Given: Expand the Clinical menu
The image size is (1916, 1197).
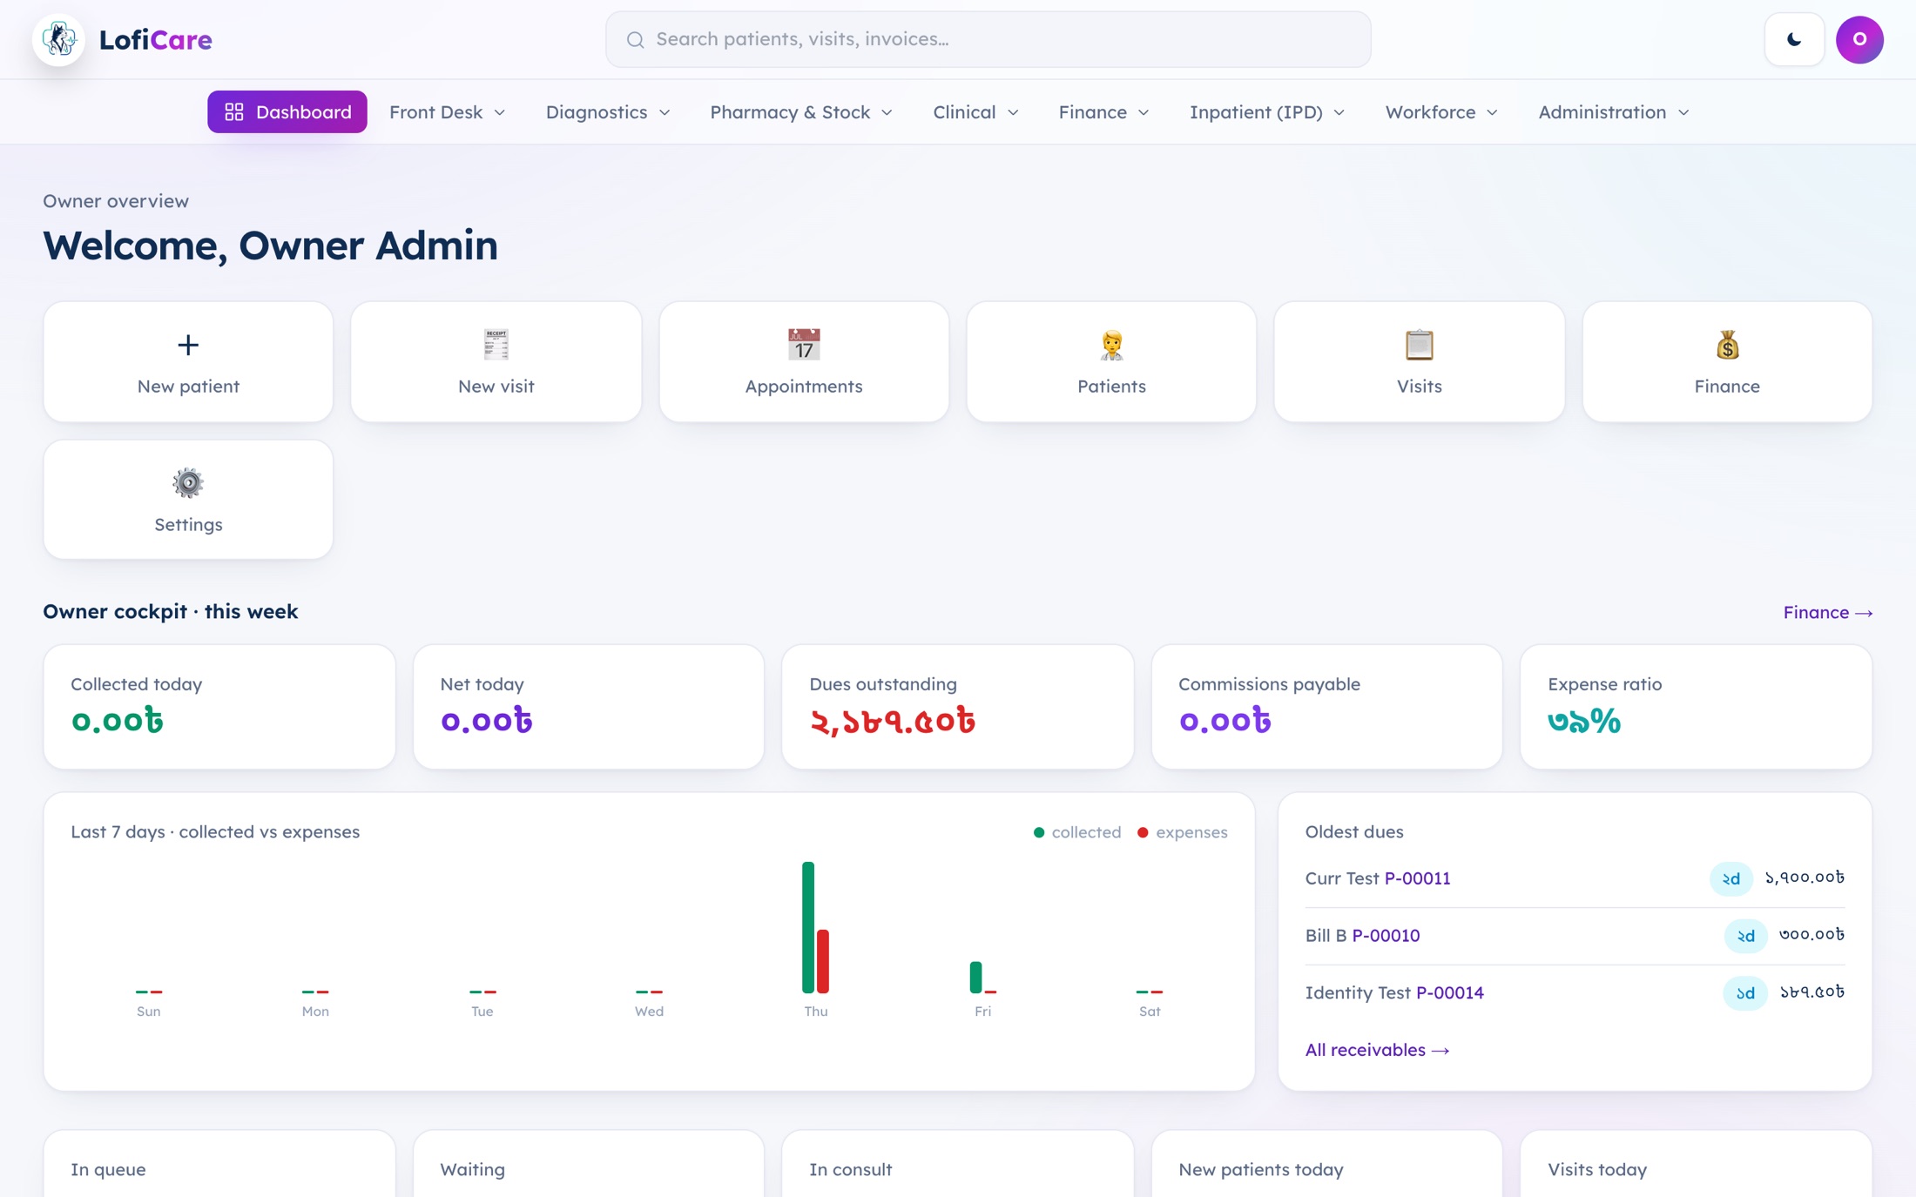Looking at the screenshot, I should [x=975, y=111].
